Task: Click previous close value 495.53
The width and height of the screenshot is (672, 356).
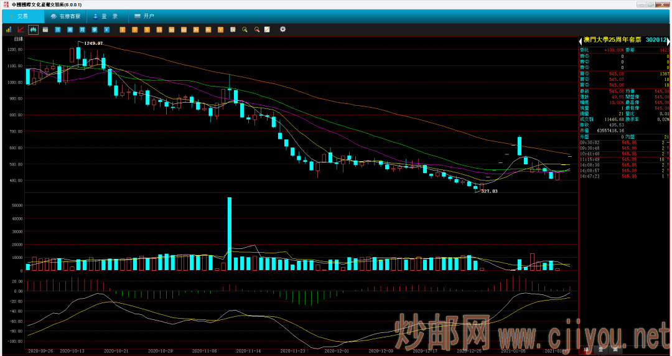Action: (616, 125)
